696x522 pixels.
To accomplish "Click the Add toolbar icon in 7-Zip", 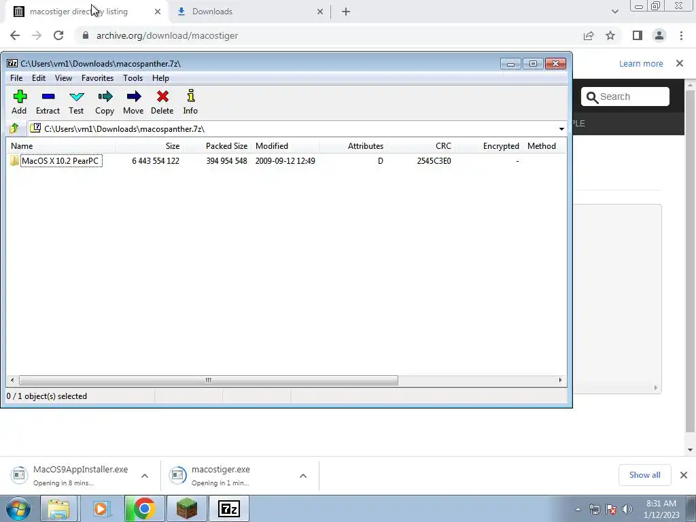I will coord(20,97).
